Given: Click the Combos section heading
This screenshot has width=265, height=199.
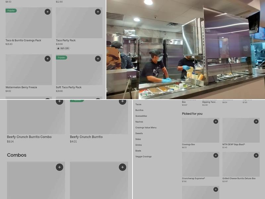Looking at the screenshot, I should pos(17,155).
